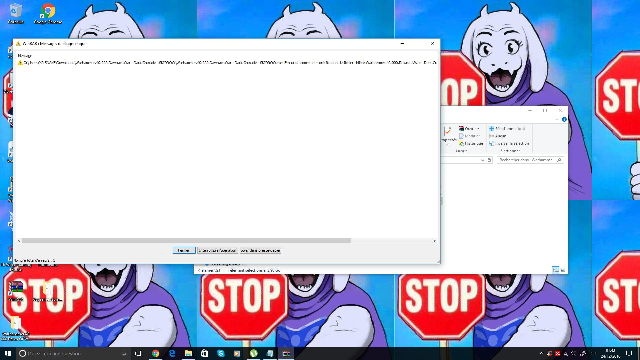Open Corbeille on the desktop
This screenshot has height=360, width=640.
pos(16,14)
